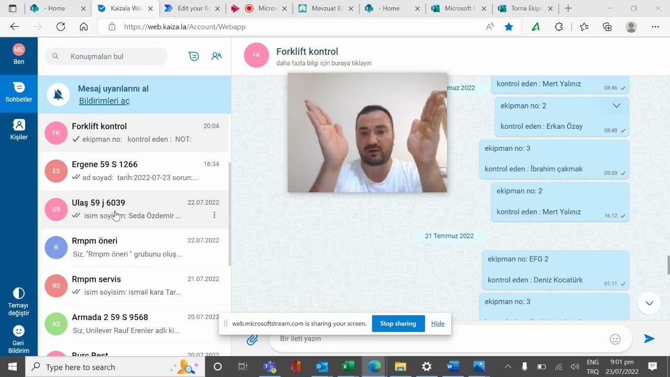Click the Type here to search box
The height and width of the screenshot is (377, 670).
(x=115, y=367)
